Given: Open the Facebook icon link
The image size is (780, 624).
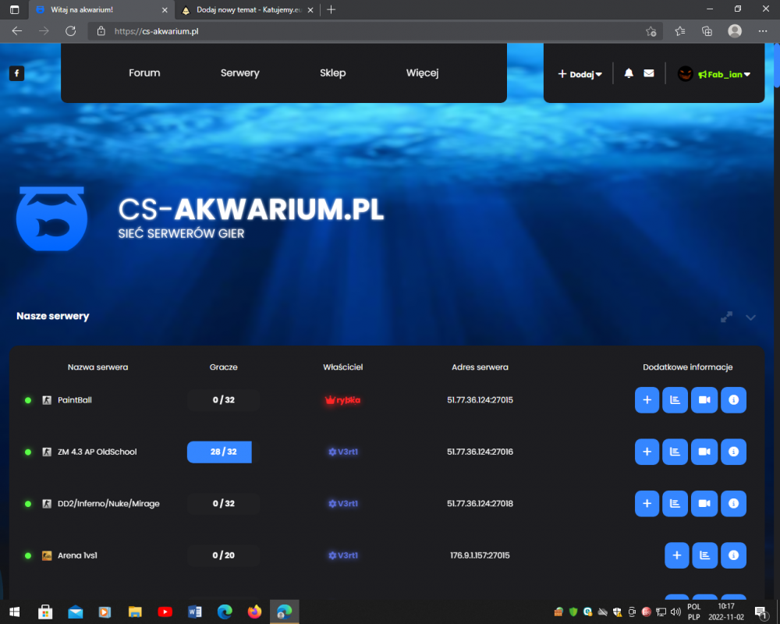Looking at the screenshot, I should coord(16,73).
